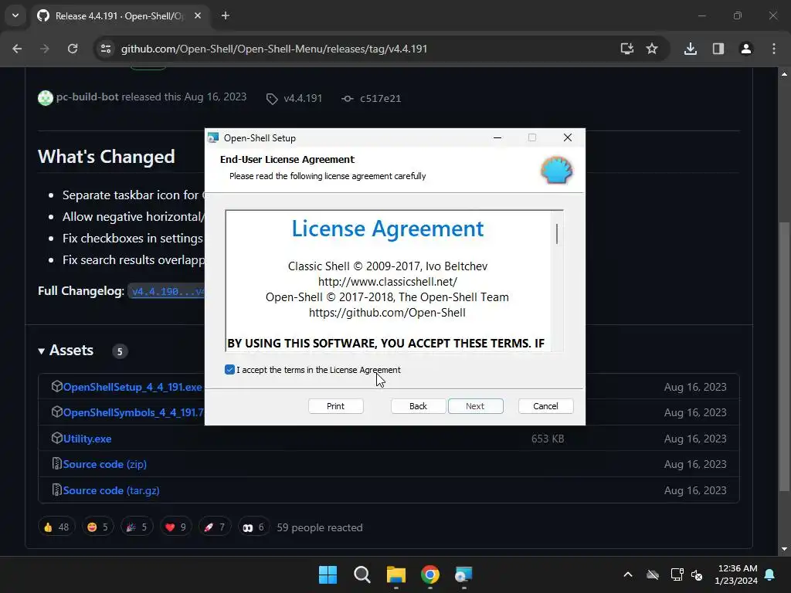Click the heart reaction with 9
The image size is (791, 593).
175,527
